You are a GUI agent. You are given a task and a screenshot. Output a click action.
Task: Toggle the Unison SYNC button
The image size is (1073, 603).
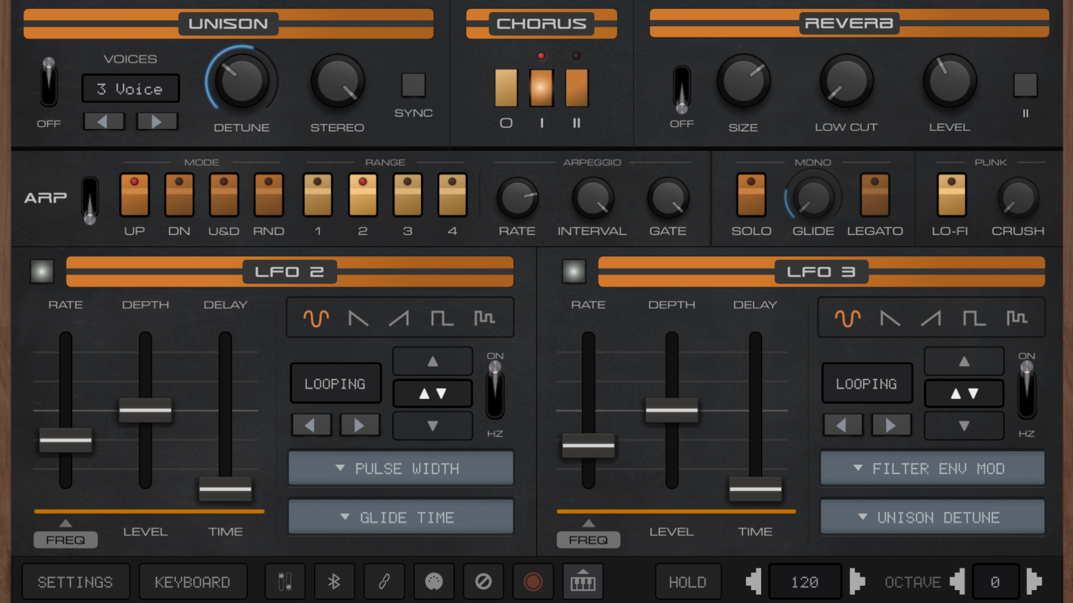coord(414,85)
